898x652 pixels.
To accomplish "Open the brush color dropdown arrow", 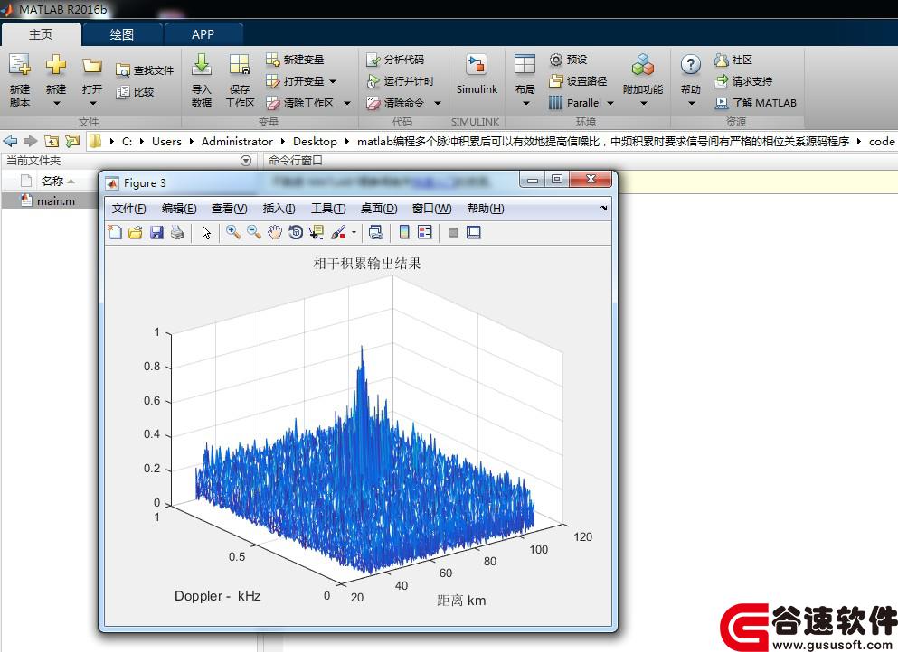I will coord(354,232).
